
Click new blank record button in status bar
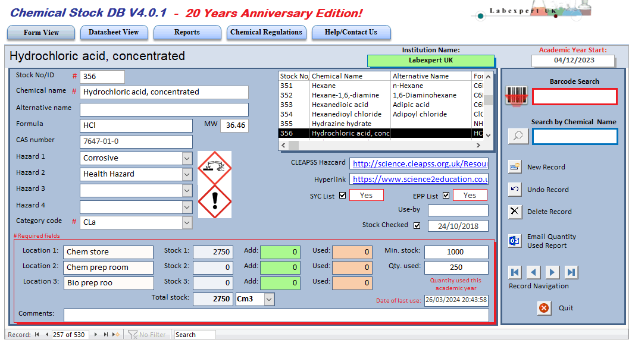click(115, 335)
